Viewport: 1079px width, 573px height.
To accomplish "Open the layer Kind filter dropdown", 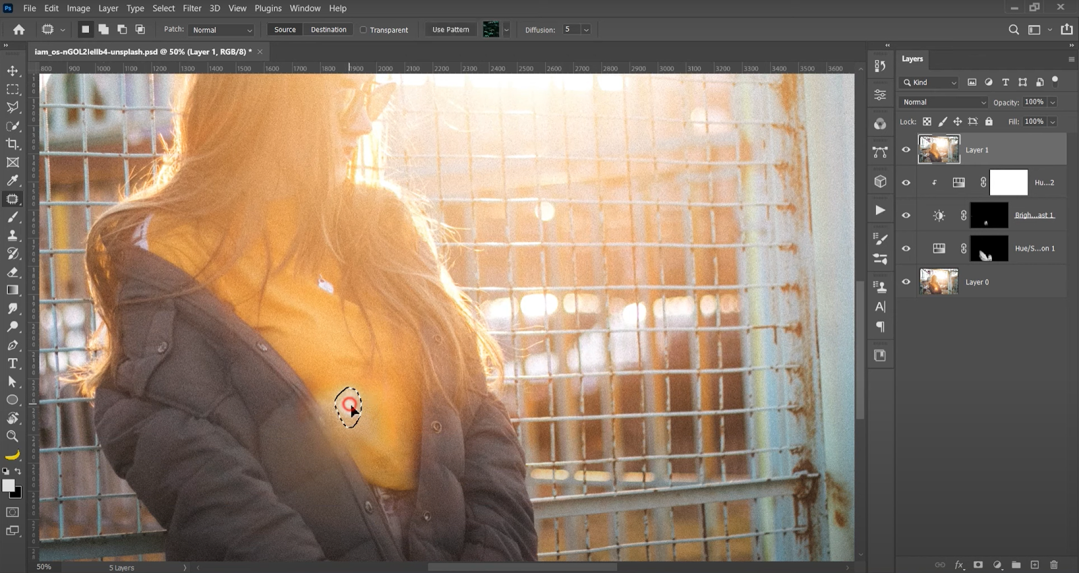I will [x=929, y=82].
